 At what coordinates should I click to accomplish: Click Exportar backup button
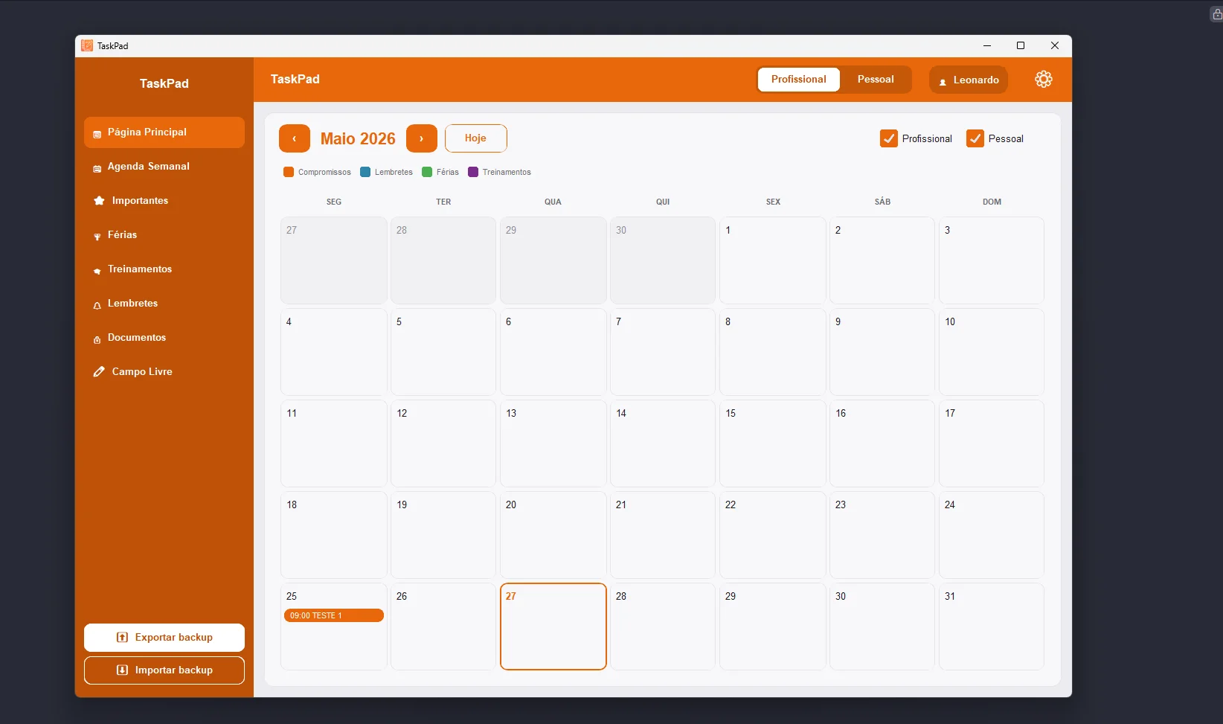[x=164, y=638]
